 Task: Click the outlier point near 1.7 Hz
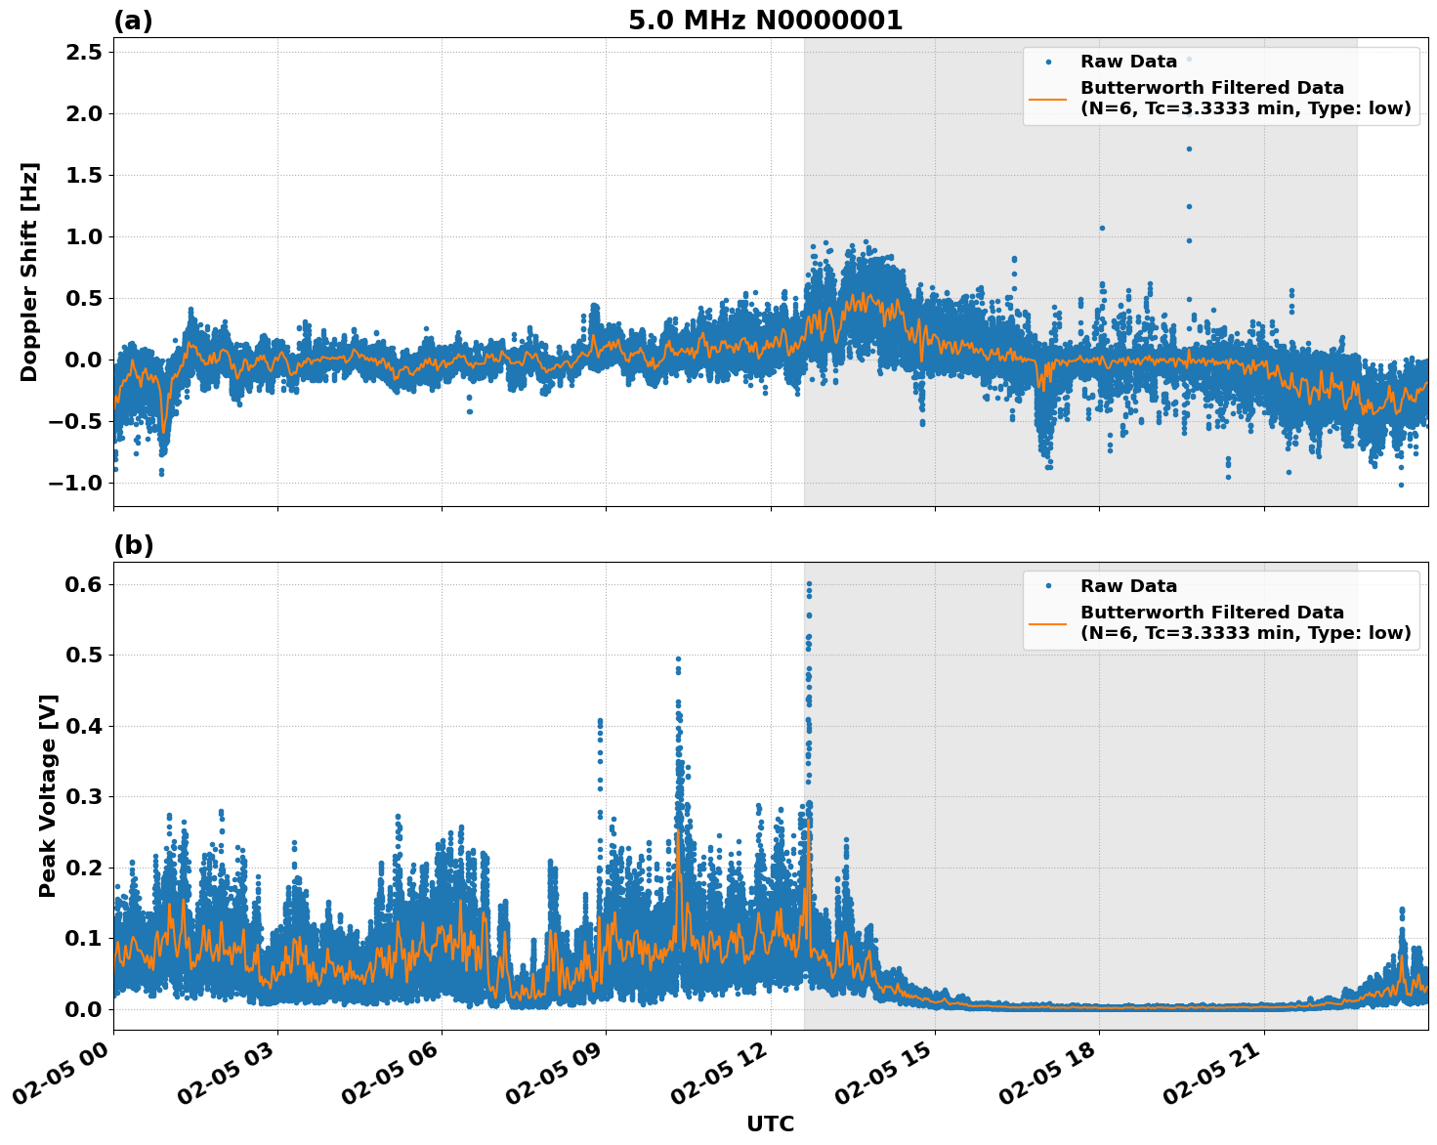click(1189, 148)
